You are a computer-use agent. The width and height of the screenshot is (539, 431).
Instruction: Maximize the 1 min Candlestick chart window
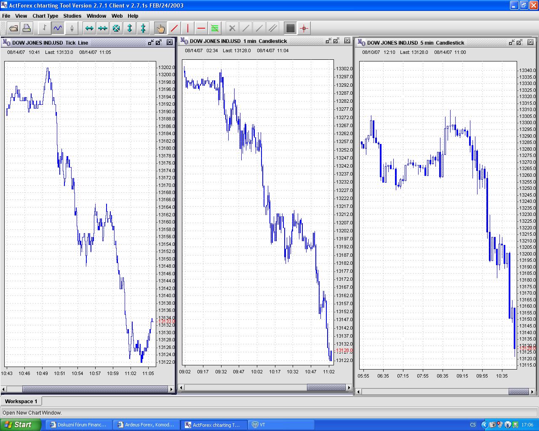336,41
